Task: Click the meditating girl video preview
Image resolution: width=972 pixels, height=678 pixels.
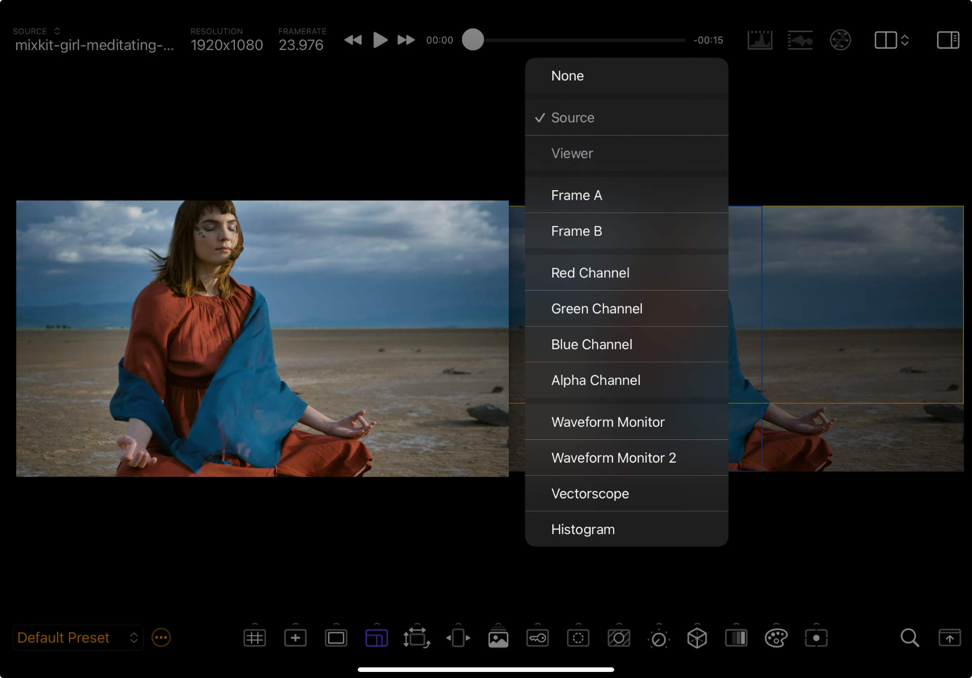Action: coord(262,339)
